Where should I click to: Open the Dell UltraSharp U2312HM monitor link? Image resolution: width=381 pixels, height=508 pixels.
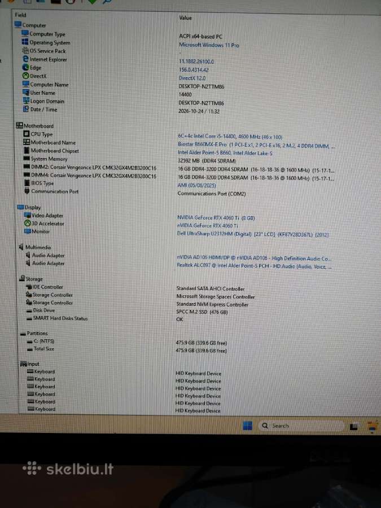[x=253, y=234]
